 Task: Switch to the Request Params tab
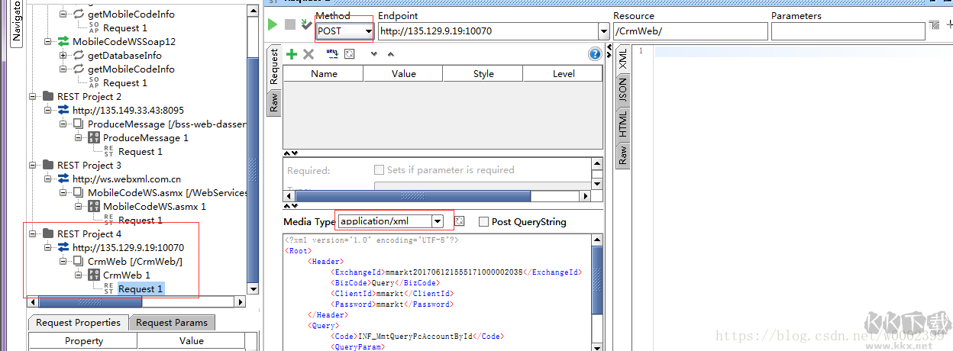point(171,323)
